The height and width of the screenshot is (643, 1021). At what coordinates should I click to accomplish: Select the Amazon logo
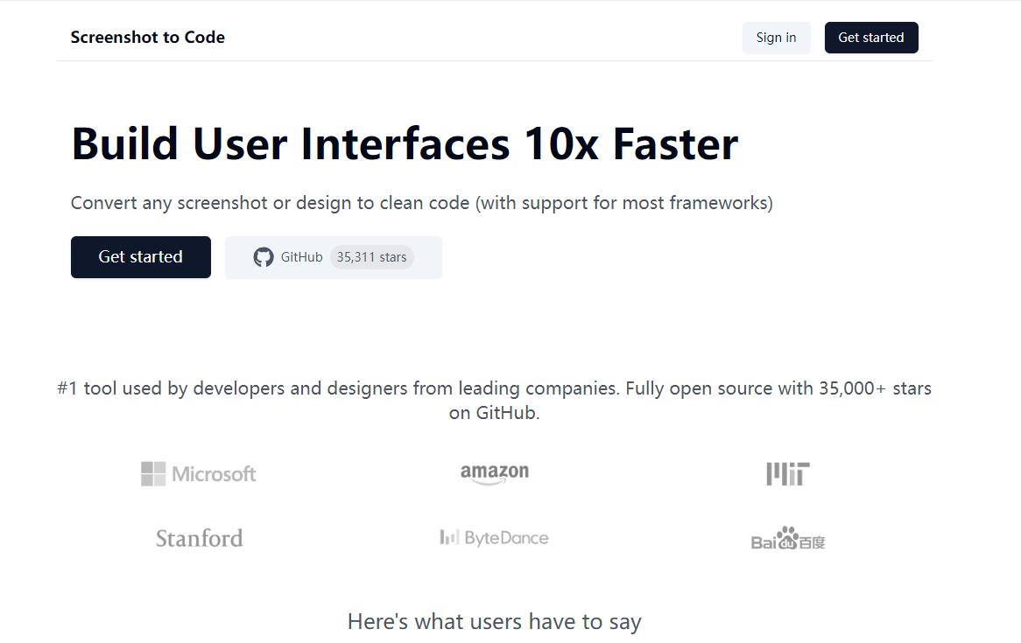[495, 473]
